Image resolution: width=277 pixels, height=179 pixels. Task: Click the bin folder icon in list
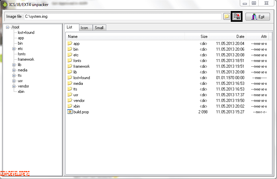(70, 49)
